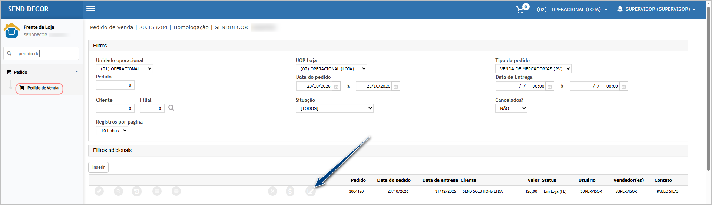Click the Inserir button
712x205 pixels.
click(x=98, y=167)
